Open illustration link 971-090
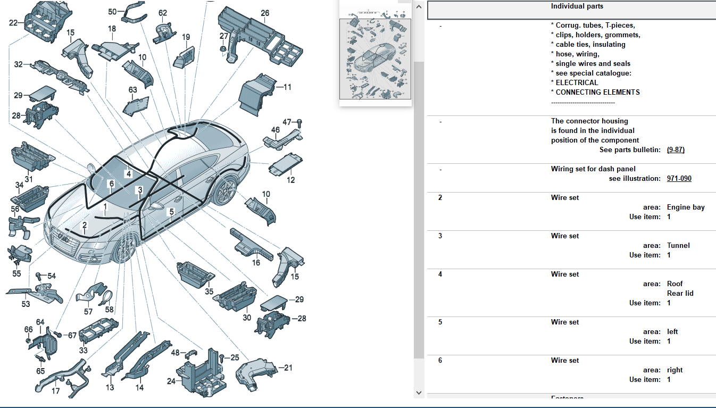Viewport: 716px width, 408px height. point(679,179)
